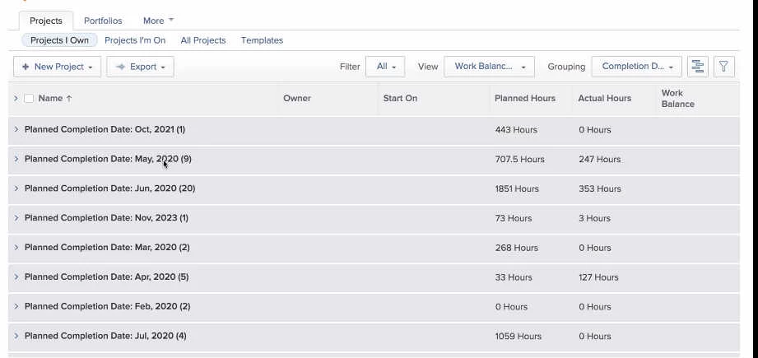Tick the select-all checkbox in the header
758x358 pixels.
click(29, 99)
